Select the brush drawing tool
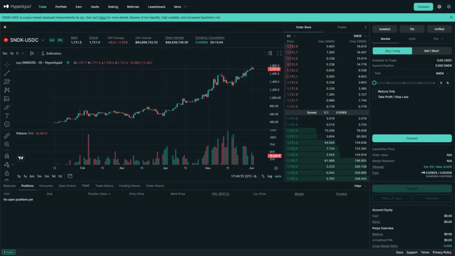 [x=7, y=108]
